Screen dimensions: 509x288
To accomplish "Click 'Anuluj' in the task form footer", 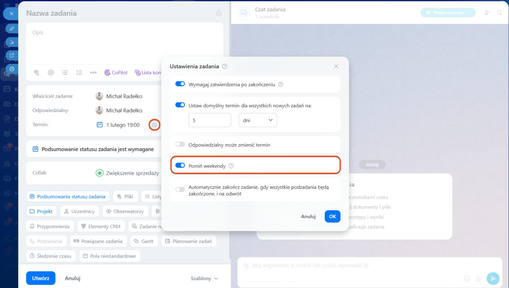I will [73, 278].
